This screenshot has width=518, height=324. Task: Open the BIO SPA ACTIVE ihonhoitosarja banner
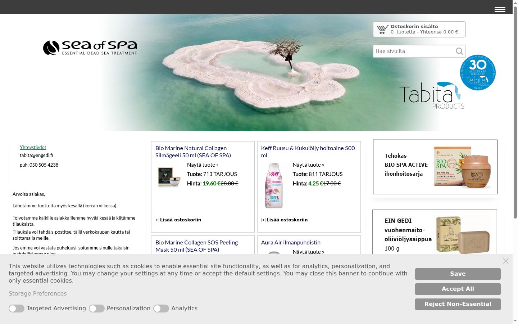(435, 167)
